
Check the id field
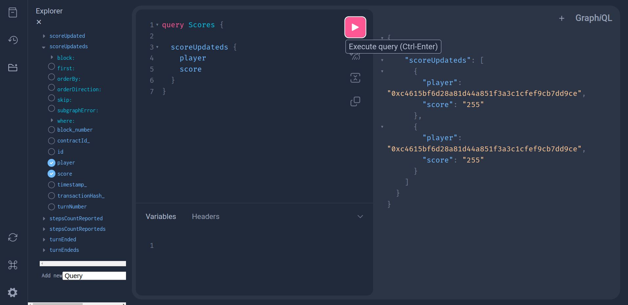point(52,152)
